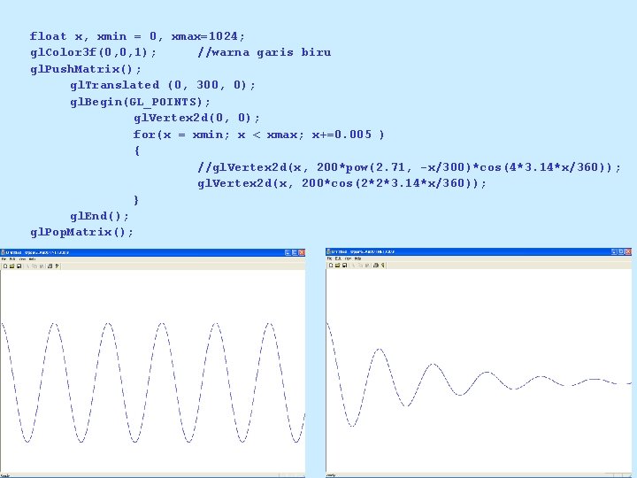Open File menu in left window
The height and width of the screenshot is (478, 637).
(x=4, y=258)
